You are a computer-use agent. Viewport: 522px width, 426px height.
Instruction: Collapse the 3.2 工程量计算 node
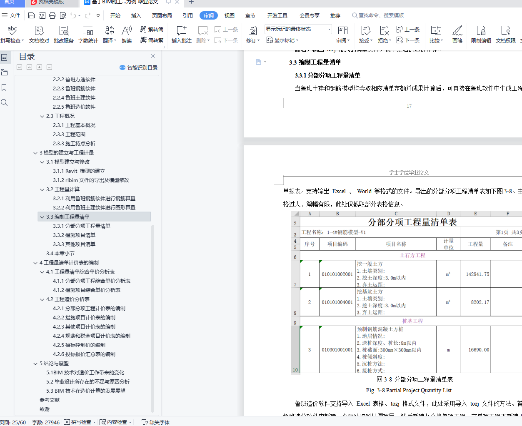pos(42,189)
